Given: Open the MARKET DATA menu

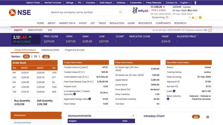Looking at the screenshot, I should point(67,23).
